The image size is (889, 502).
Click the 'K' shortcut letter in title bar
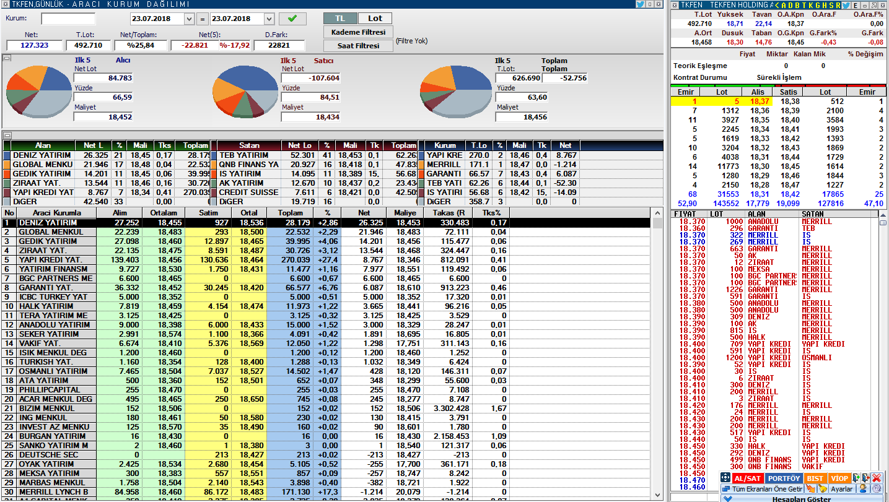[811, 5]
